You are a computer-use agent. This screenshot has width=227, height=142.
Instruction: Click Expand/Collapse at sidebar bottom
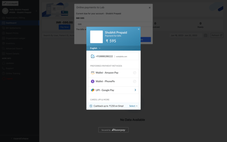[20, 138]
